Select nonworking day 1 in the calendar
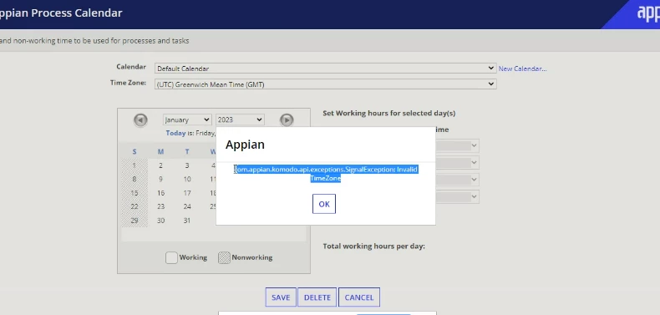The width and height of the screenshot is (660, 315). pos(135,165)
